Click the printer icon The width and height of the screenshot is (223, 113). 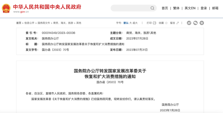pyautogui.click(x=154, y=23)
